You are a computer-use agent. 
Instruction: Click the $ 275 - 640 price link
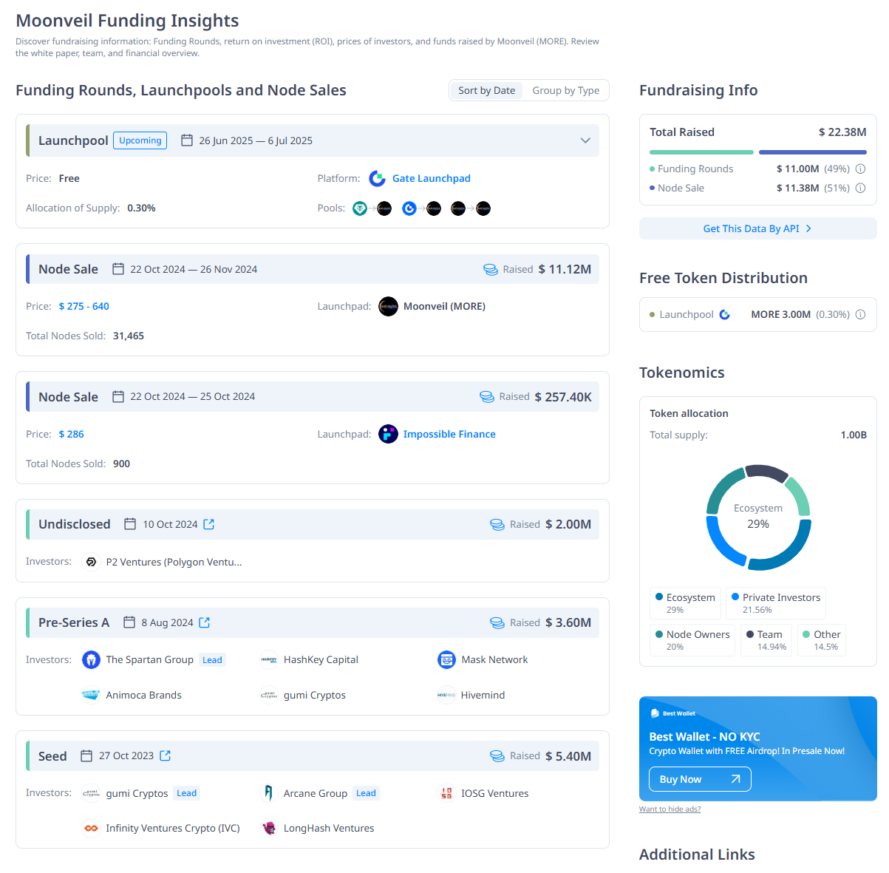pyautogui.click(x=84, y=306)
